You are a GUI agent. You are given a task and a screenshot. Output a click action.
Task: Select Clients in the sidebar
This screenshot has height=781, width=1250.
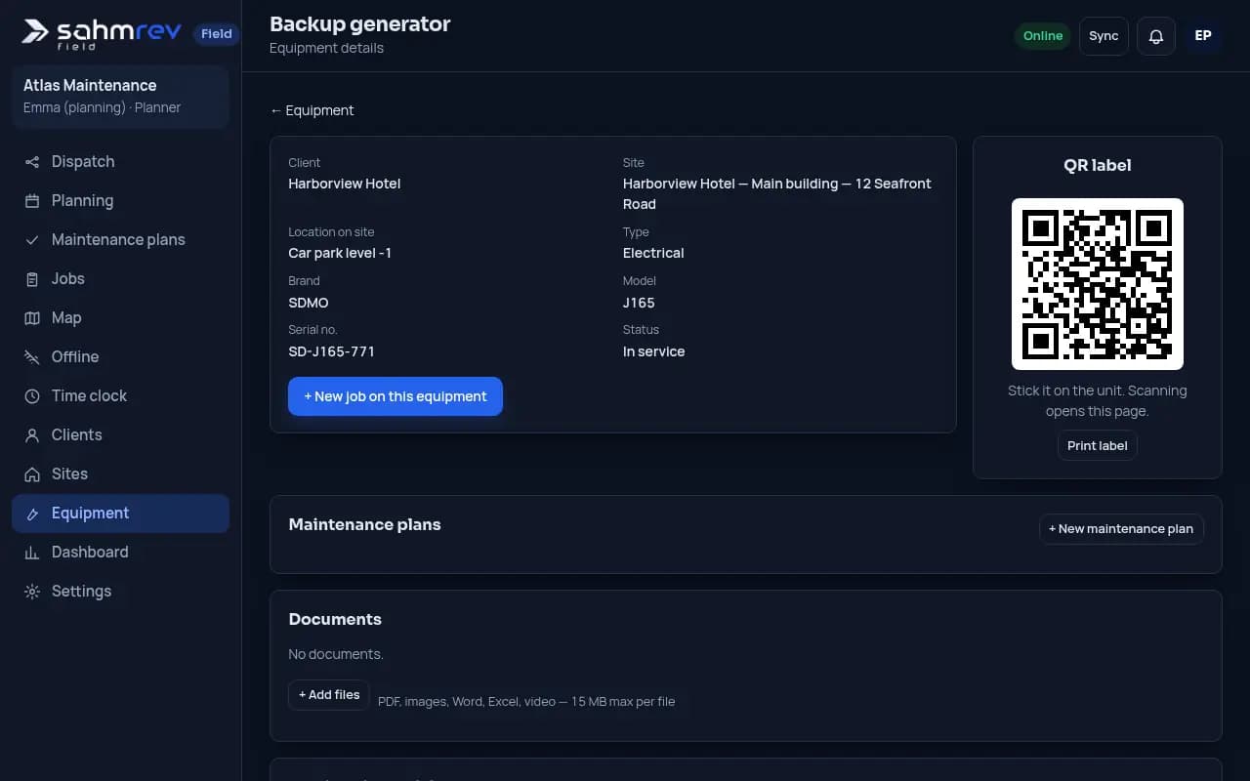121,435
